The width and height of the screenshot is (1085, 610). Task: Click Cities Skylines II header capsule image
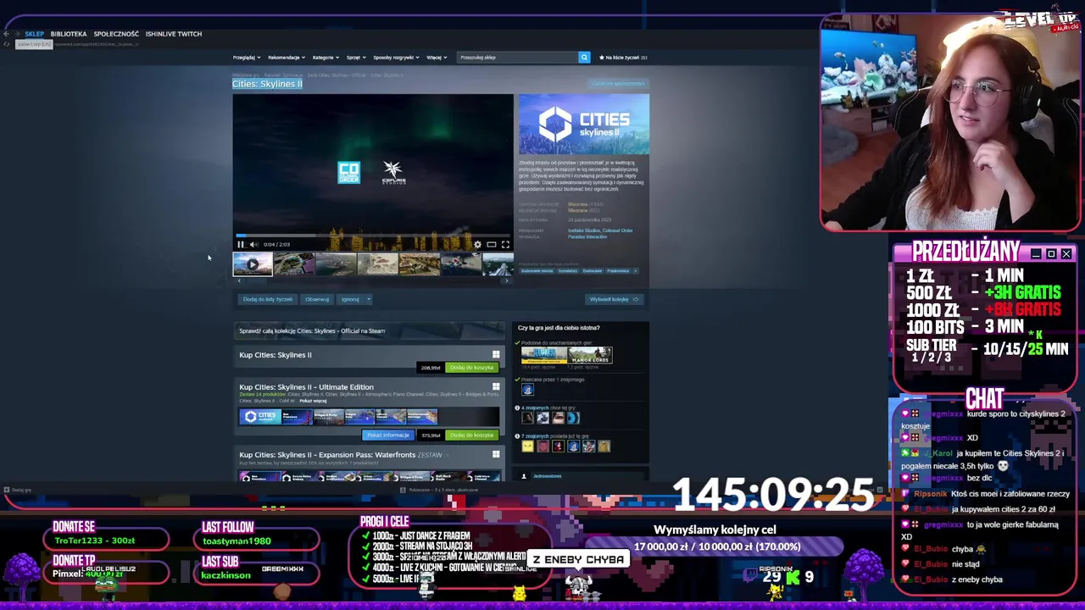(x=584, y=125)
